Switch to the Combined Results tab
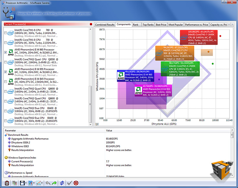This screenshot has height=188, width=238. [x=105, y=25]
